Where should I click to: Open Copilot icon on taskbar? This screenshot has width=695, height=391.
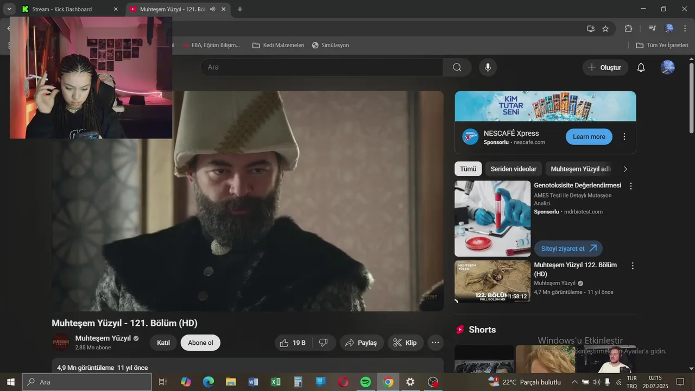(x=186, y=382)
